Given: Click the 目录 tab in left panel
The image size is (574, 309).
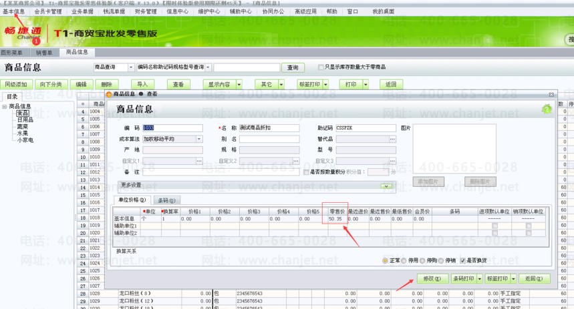Looking at the screenshot, I should pyautogui.click(x=12, y=97).
